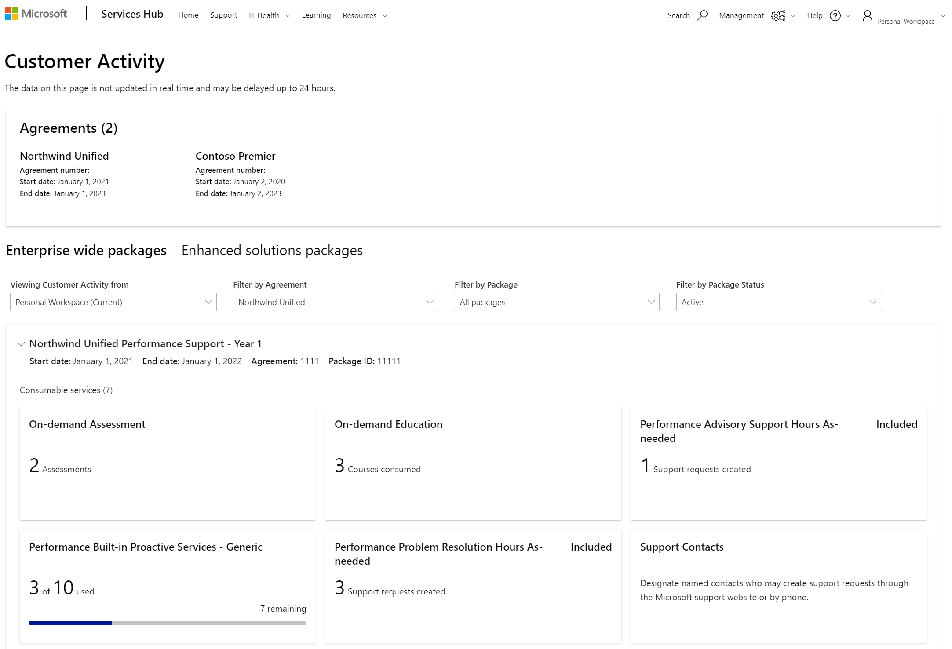Click the Home menu item
The height and width of the screenshot is (649, 952).
tap(188, 15)
